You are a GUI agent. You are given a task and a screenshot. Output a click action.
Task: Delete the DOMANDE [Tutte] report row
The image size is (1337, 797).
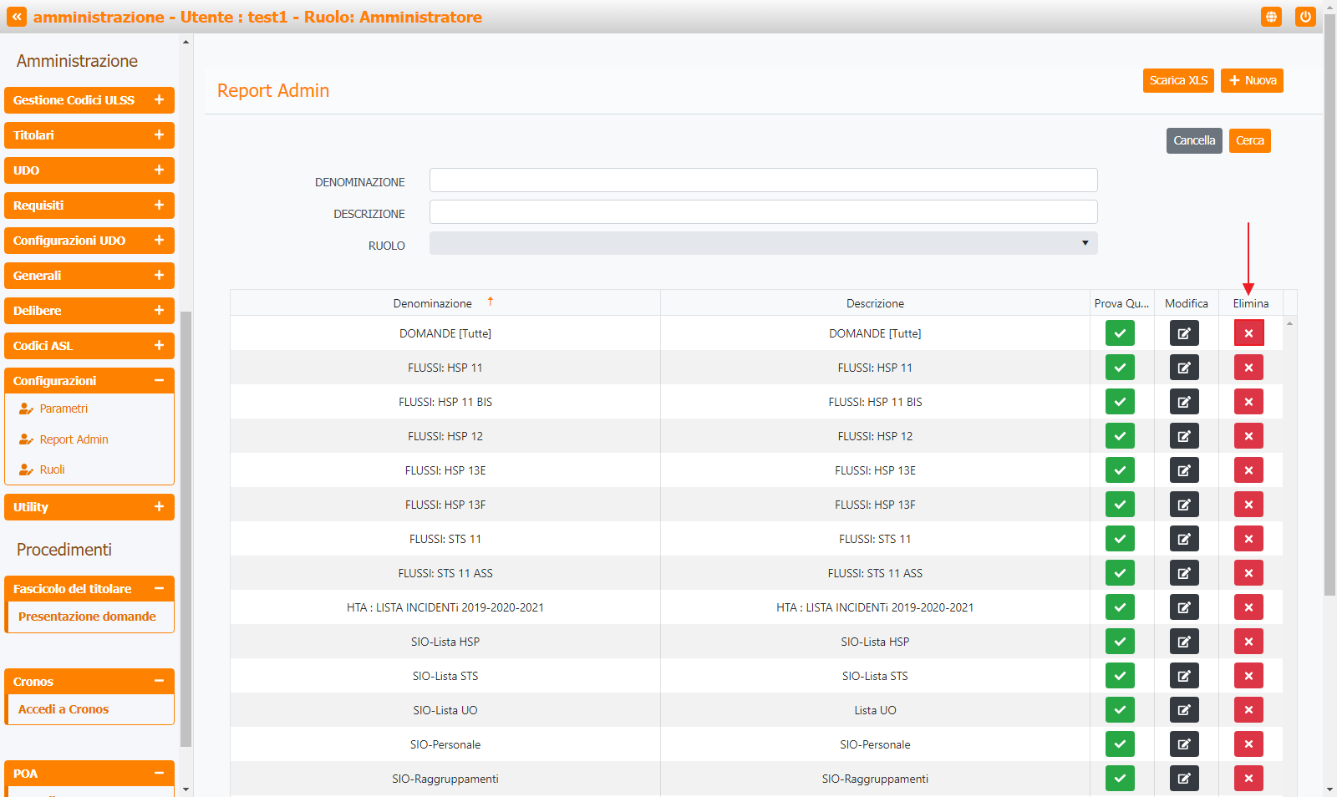click(x=1248, y=333)
